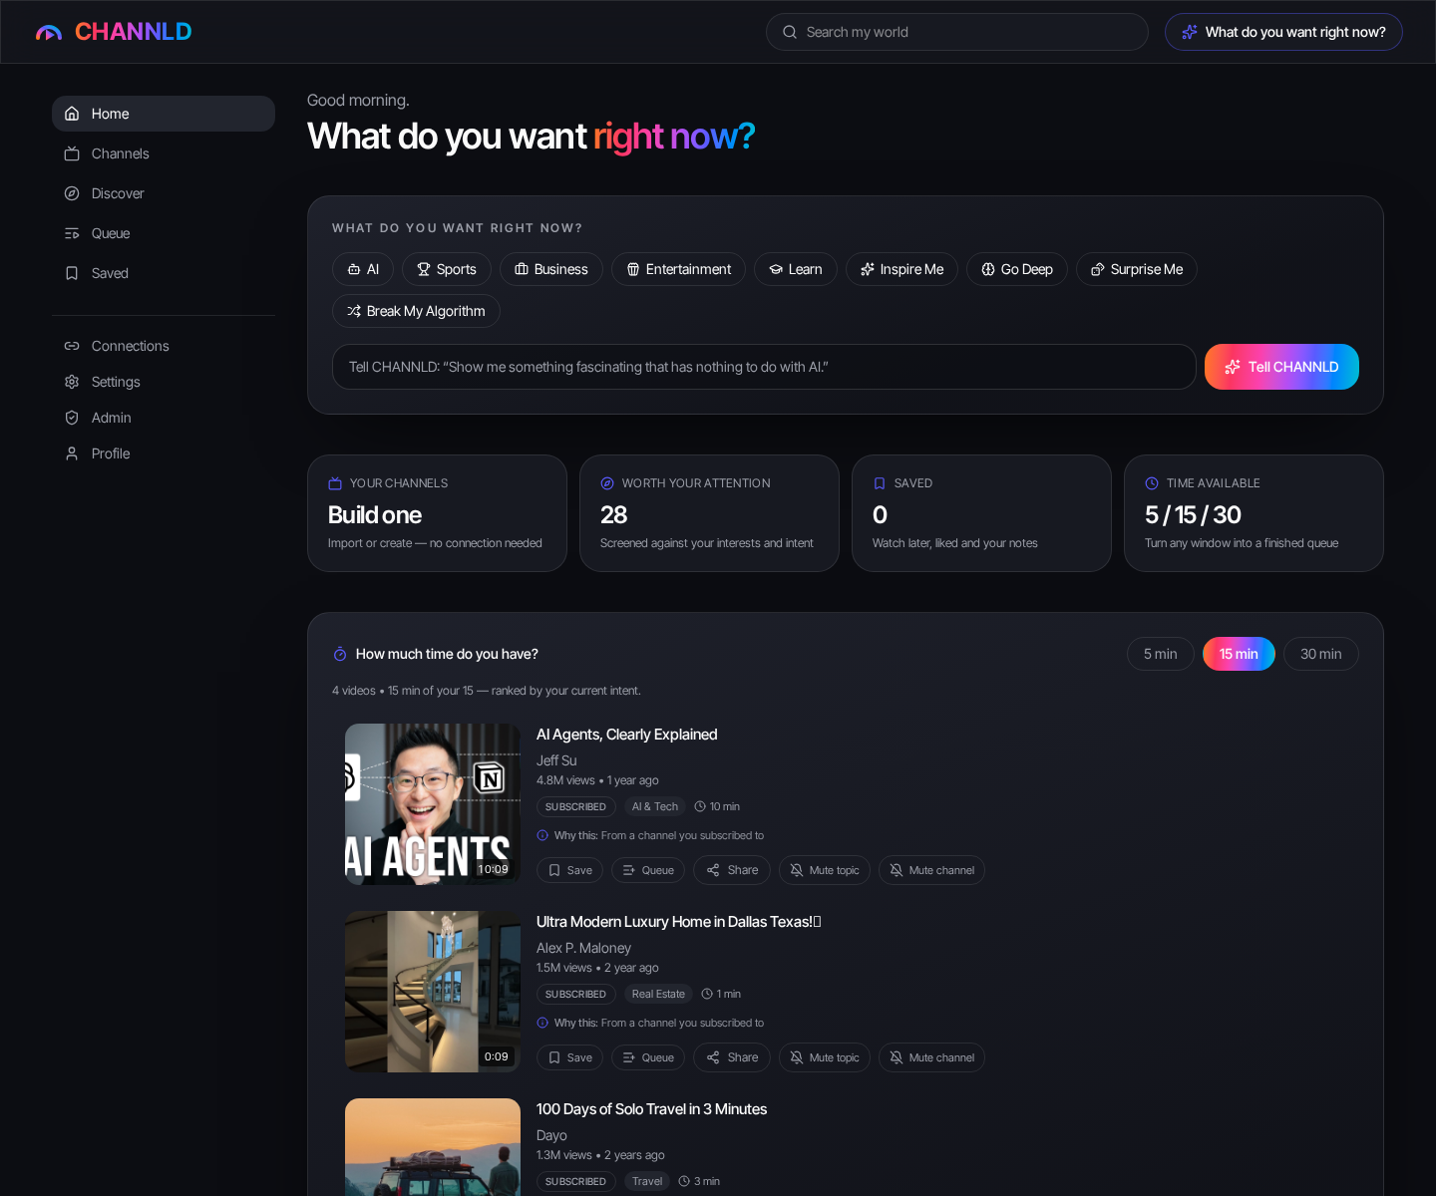Click info icon on AI Agents video
1436x1196 pixels.
coord(542,835)
